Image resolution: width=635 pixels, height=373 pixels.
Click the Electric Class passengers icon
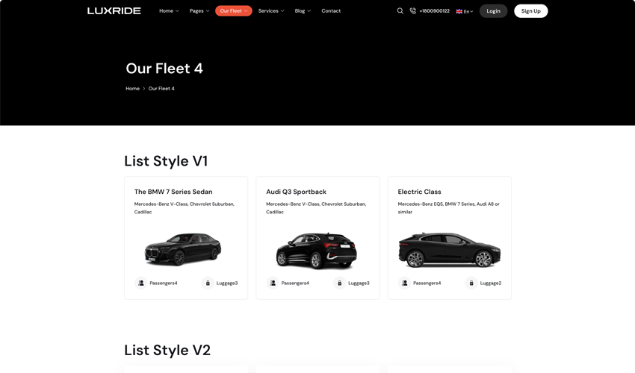(404, 283)
